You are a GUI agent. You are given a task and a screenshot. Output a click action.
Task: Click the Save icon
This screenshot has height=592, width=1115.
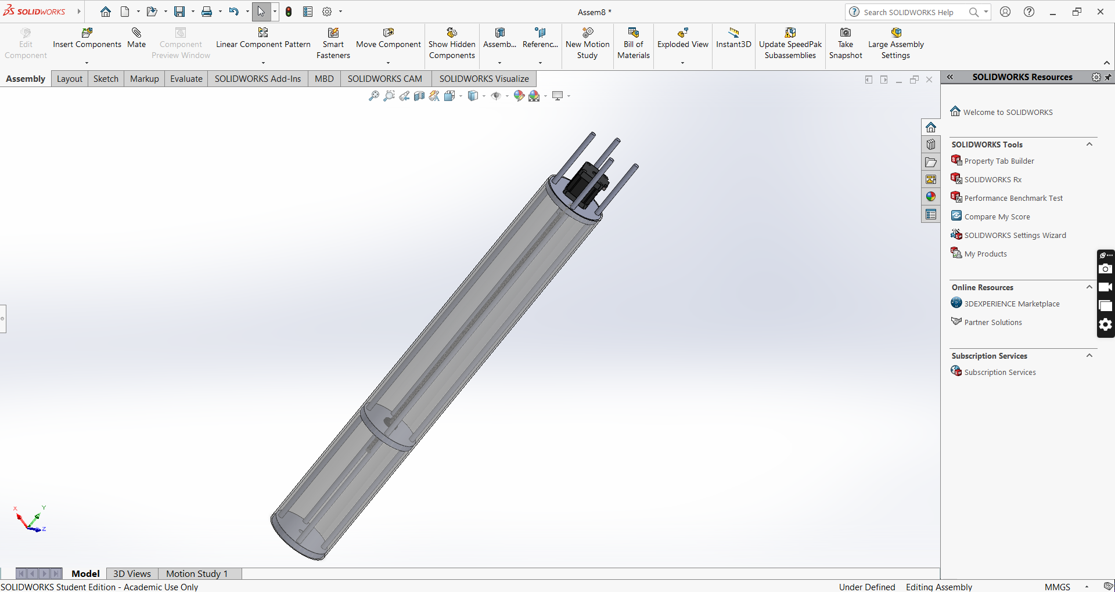(x=179, y=12)
